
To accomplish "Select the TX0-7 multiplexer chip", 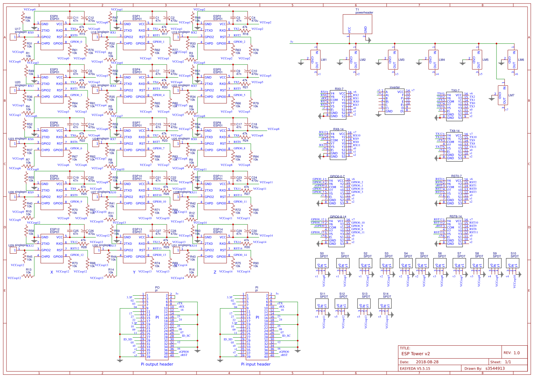I will click(x=454, y=107).
